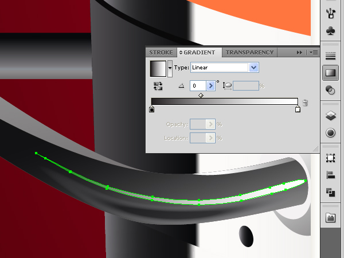Open the Align panel dock icon
Viewport: 344px width, 258px height.
click(331, 175)
